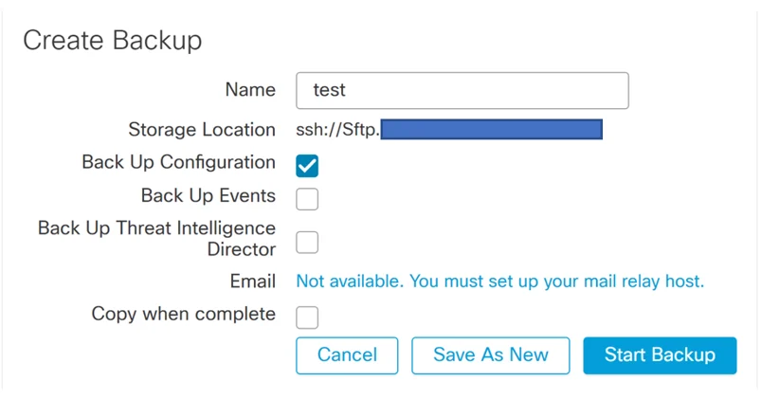Click the Name input field containing test
The height and width of the screenshot is (400, 761).
pyautogui.click(x=462, y=91)
